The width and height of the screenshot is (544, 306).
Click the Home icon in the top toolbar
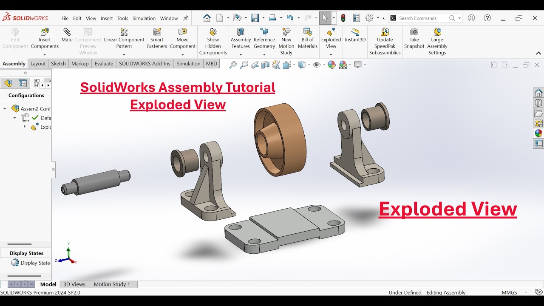[x=207, y=18]
